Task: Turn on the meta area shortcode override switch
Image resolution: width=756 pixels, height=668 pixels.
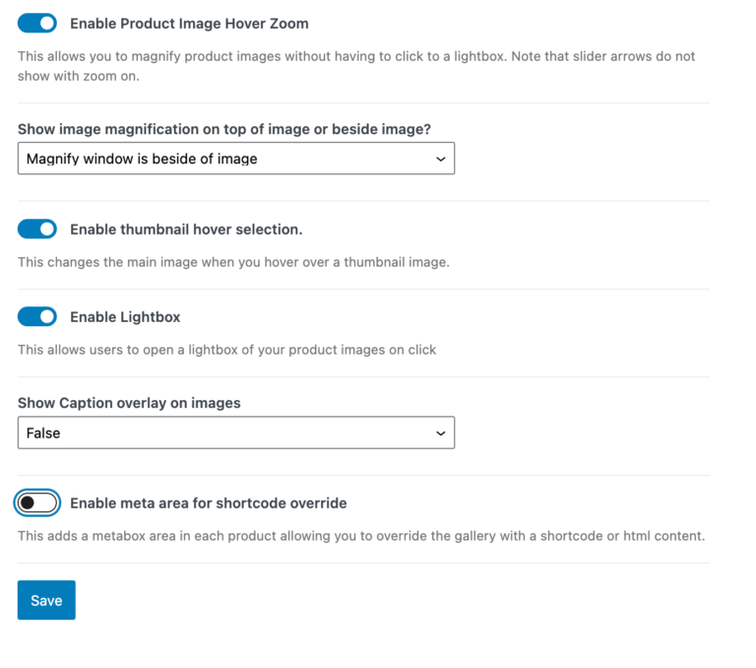Action: click(37, 502)
